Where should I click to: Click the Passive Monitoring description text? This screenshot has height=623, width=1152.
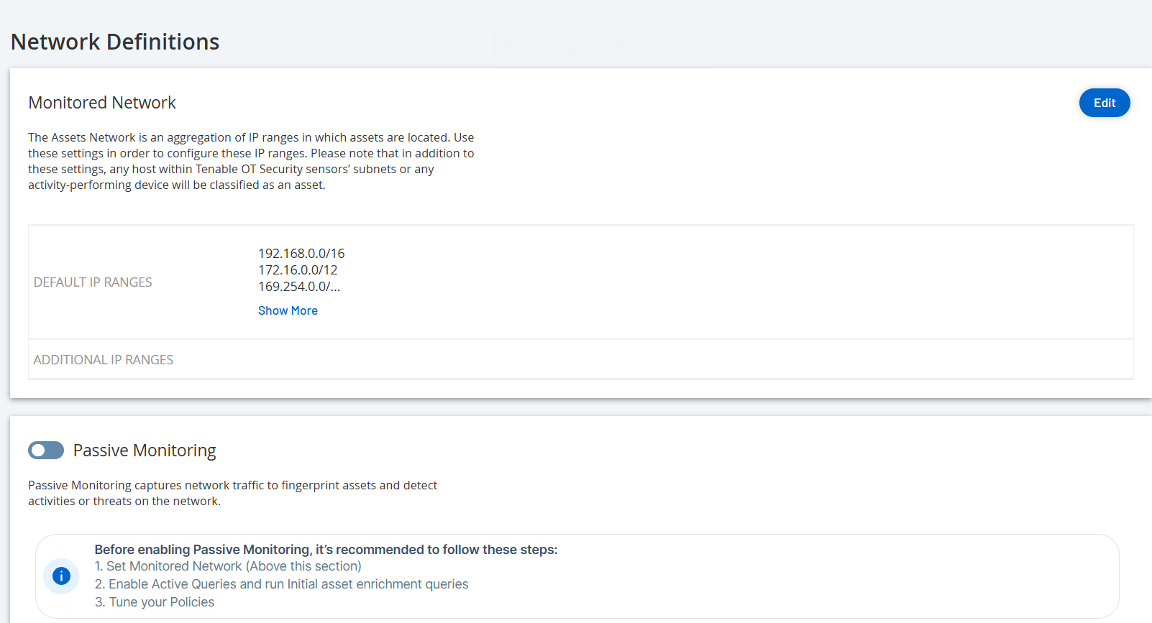pos(232,493)
